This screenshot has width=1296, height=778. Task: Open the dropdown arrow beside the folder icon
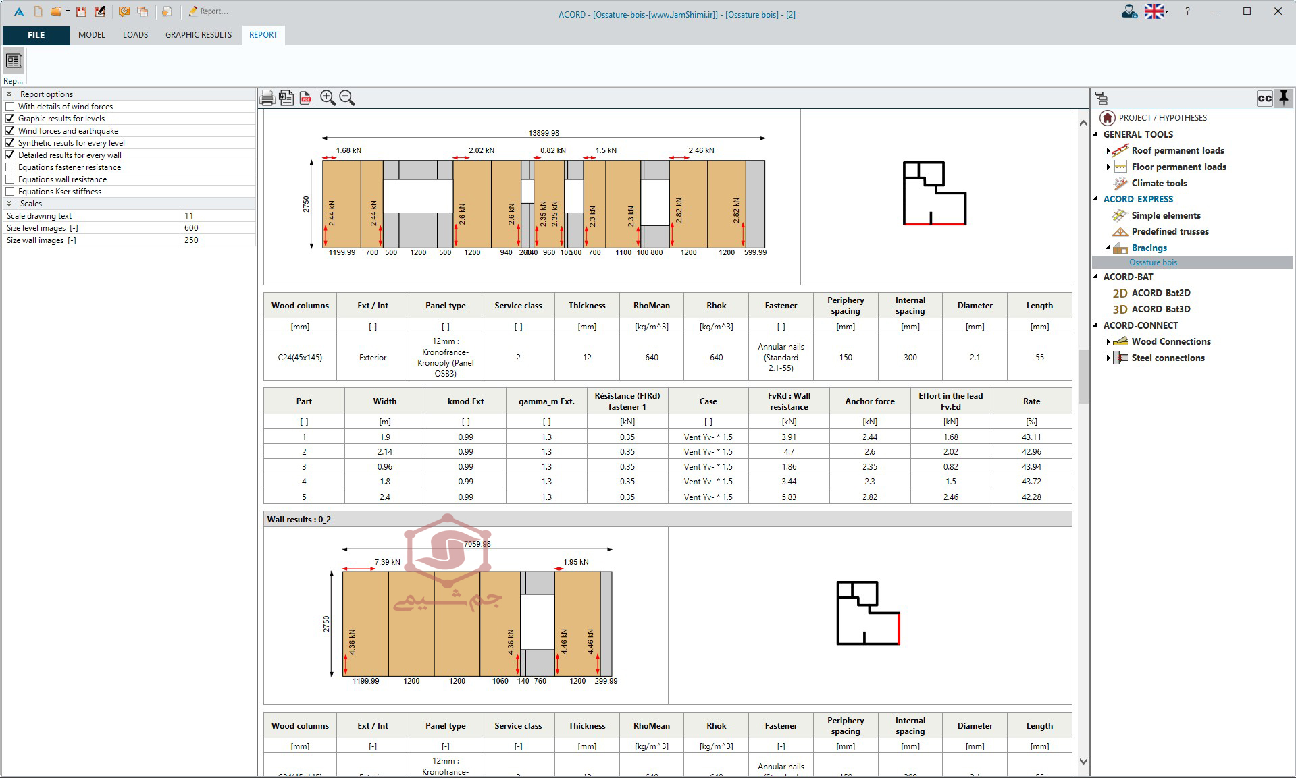[x=68, y=11]
